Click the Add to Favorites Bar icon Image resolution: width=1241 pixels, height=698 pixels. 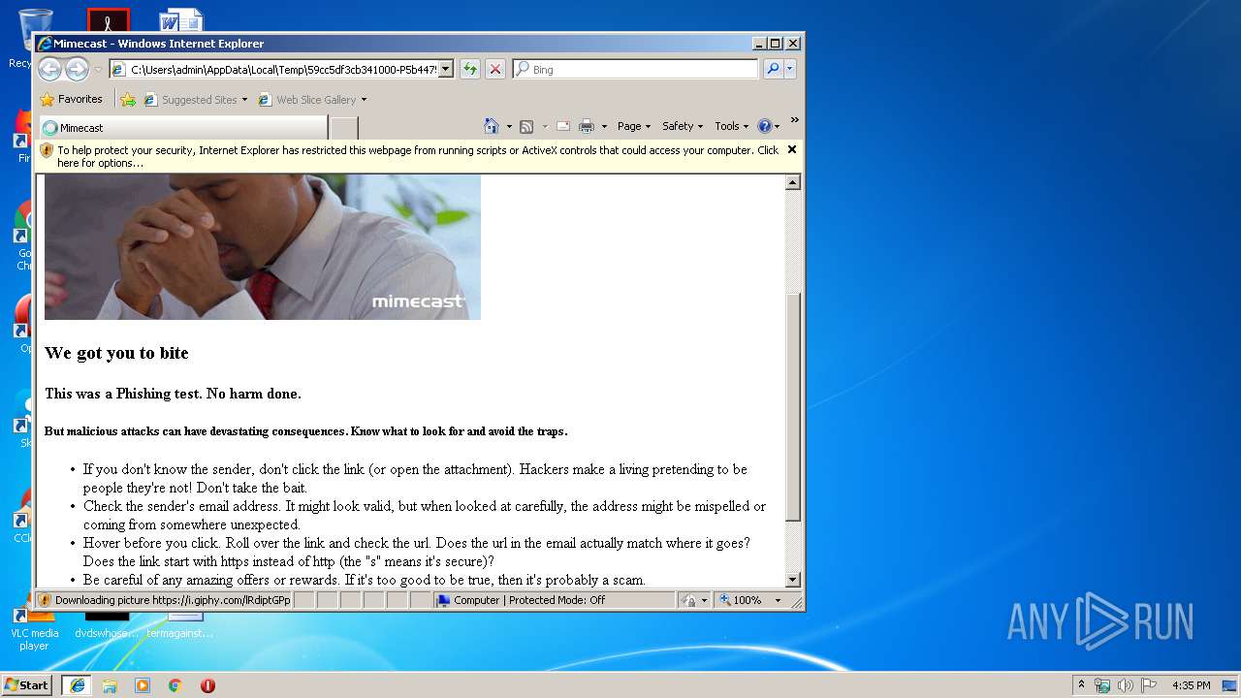[128, 99]
